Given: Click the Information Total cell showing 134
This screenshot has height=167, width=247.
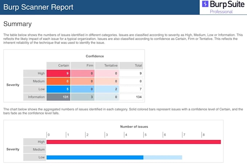Looking at the screenshot, I should coord(131,97).
